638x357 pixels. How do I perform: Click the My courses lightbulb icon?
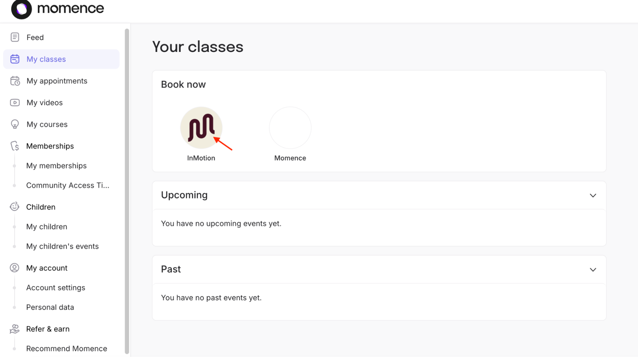15,124
